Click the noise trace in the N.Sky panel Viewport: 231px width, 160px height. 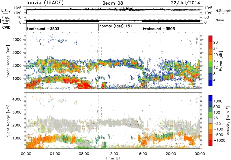[113, 10]
